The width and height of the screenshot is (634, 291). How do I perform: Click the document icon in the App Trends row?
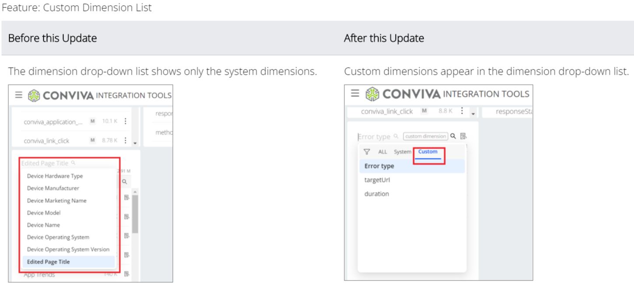click(126, 274)
